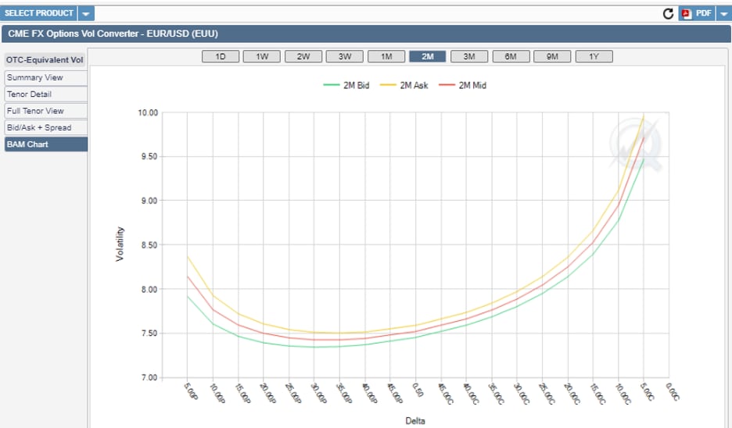This screenshot has width=732, height=428.
Task: Switch to the 1D tenor tab
Action: click(x=221, y=56)
